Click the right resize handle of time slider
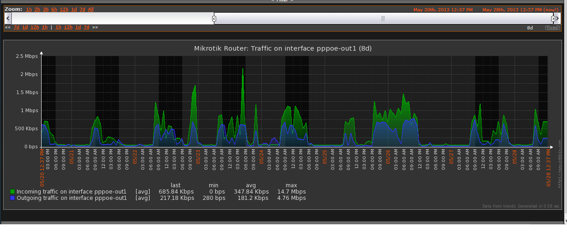 (553, 19)
